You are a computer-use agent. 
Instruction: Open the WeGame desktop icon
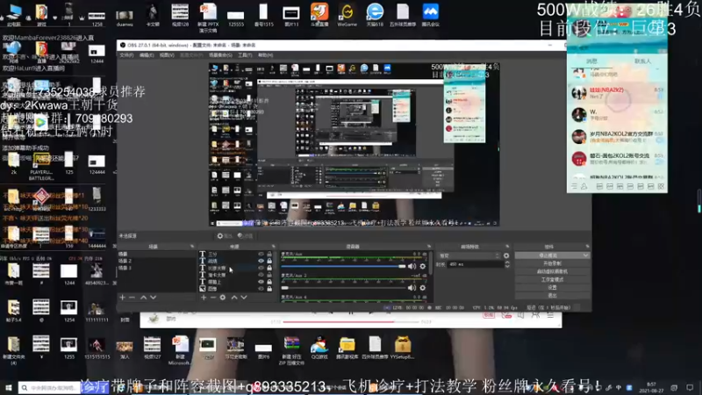[x=347, y=15]
